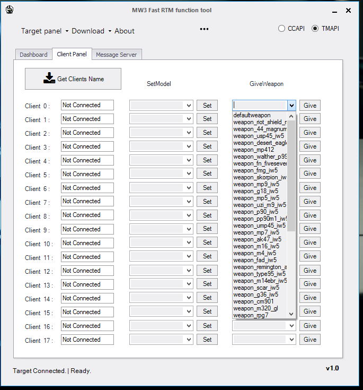The image size is (363, 390).
Task: Select weapon_m16_iw5 from the list
Action: click(x=260, y=246)
